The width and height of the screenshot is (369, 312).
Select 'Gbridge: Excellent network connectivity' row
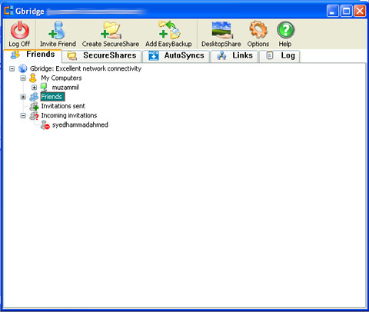pos(85,68)
